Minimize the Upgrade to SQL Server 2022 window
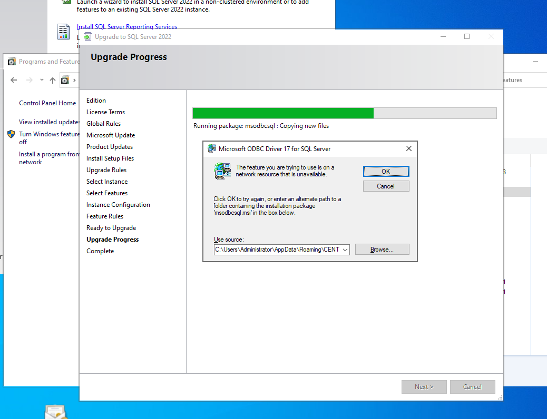This screenshot has height=419, width=547. [443, 37]
